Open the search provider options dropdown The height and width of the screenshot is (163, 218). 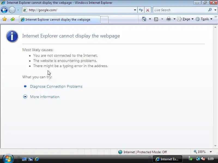(x=215, y=10)
